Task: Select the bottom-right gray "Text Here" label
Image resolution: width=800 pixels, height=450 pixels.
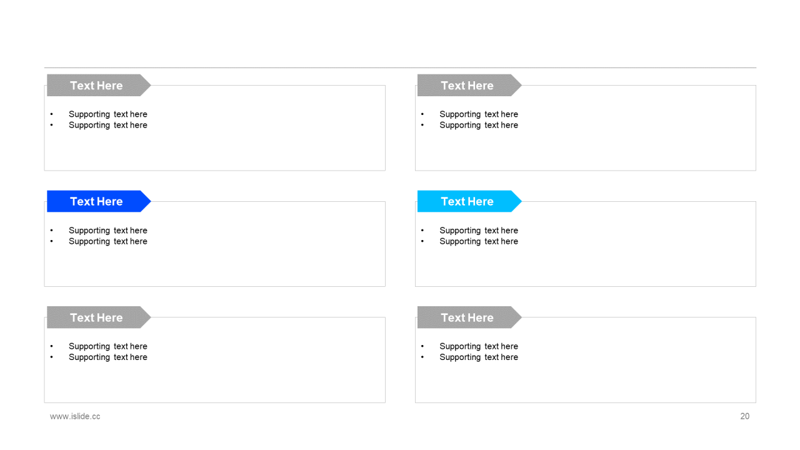Action: click(x=469, y=317)
